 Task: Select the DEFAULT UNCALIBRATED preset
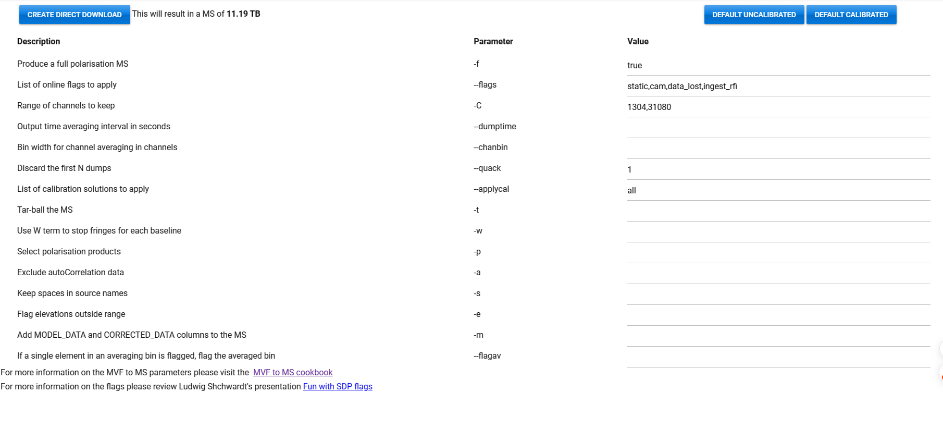click(x=753, y=14)
